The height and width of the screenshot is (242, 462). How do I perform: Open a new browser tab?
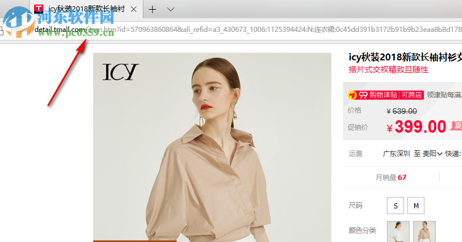152,10
